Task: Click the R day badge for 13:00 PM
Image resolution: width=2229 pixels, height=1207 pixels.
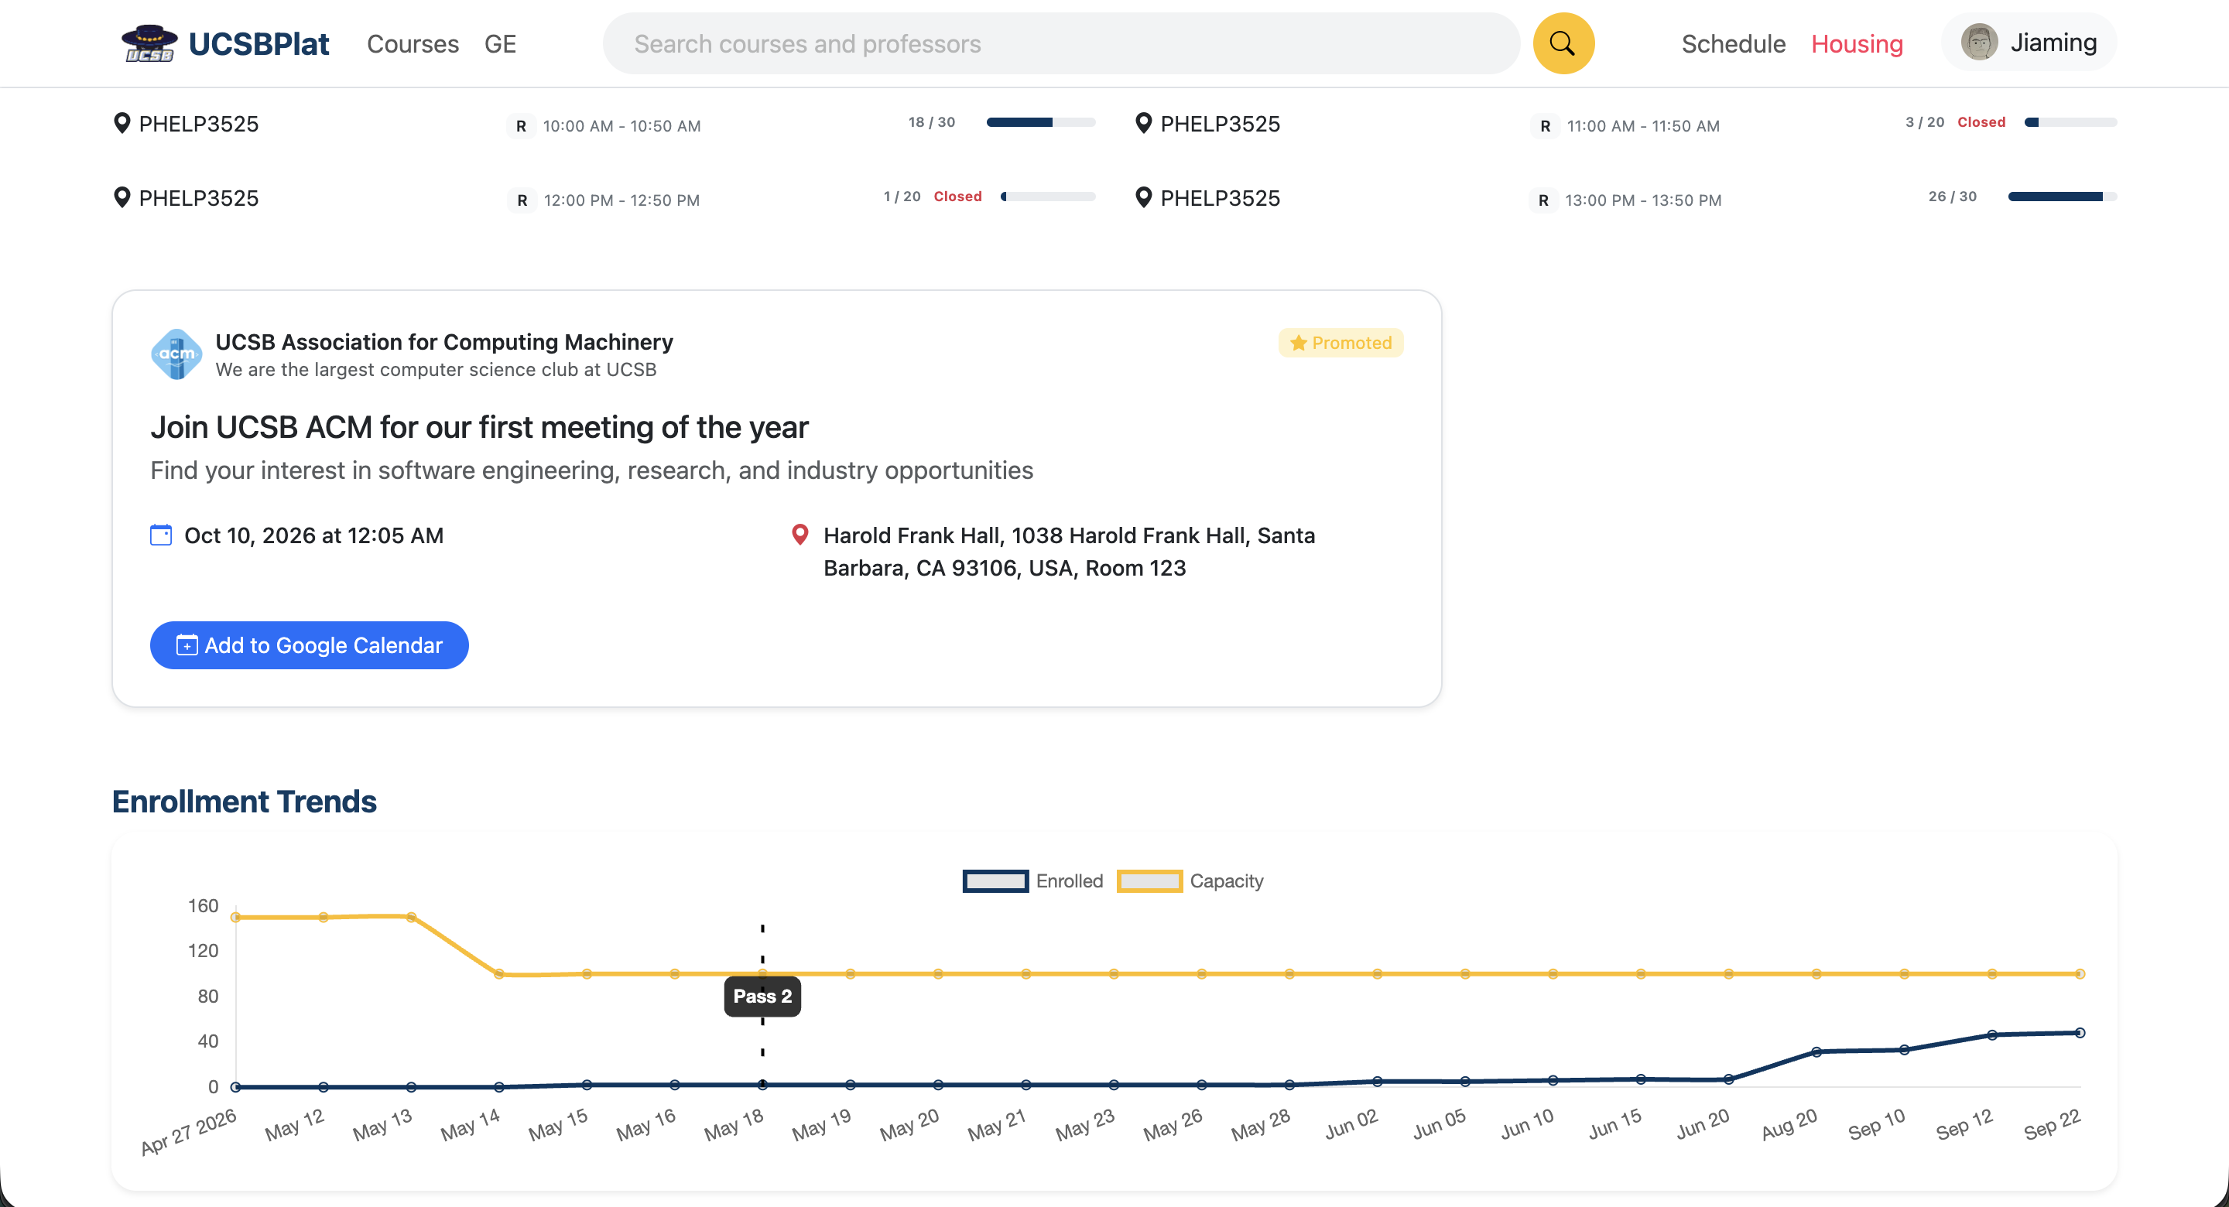Action: [1542, 200]
